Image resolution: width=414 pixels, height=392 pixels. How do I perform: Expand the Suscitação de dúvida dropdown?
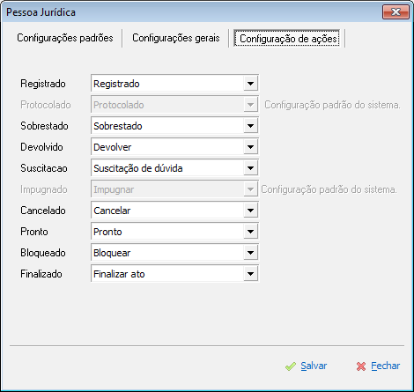[x=250, y=168]
